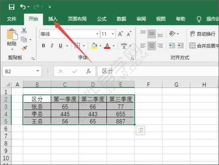The height and width of the screenshot is (165, 219).
Task: Center text horizontally
Action: tap(151, 46)
